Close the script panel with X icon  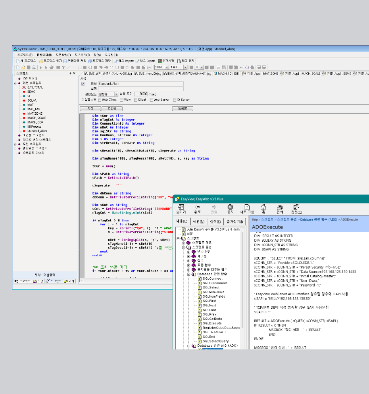click(74, 73)
